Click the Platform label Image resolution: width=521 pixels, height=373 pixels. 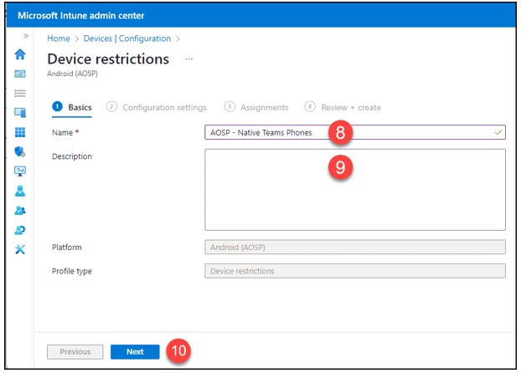pos(67,248)
